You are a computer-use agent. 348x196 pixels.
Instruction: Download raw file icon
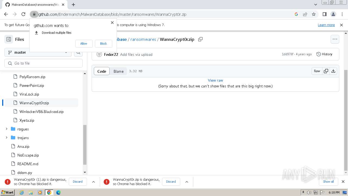[333, 71]
